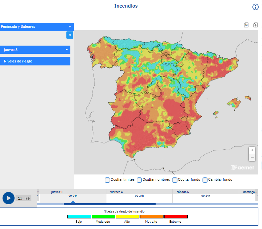Zoom in on the map

252,150
